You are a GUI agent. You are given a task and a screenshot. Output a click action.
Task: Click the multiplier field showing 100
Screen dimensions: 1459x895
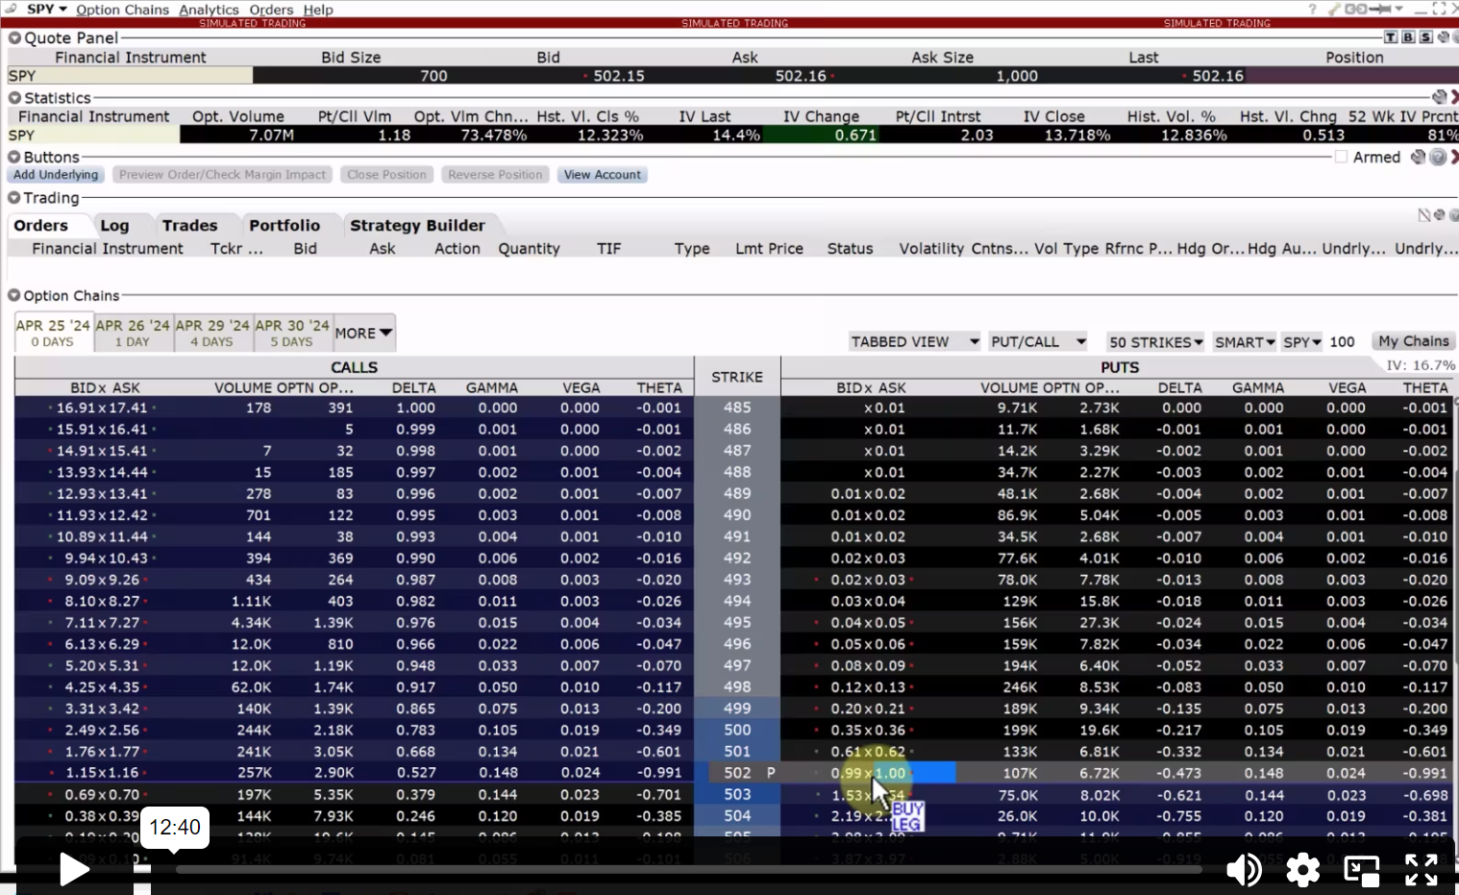pyautogui.click(x=1343, y=341)
